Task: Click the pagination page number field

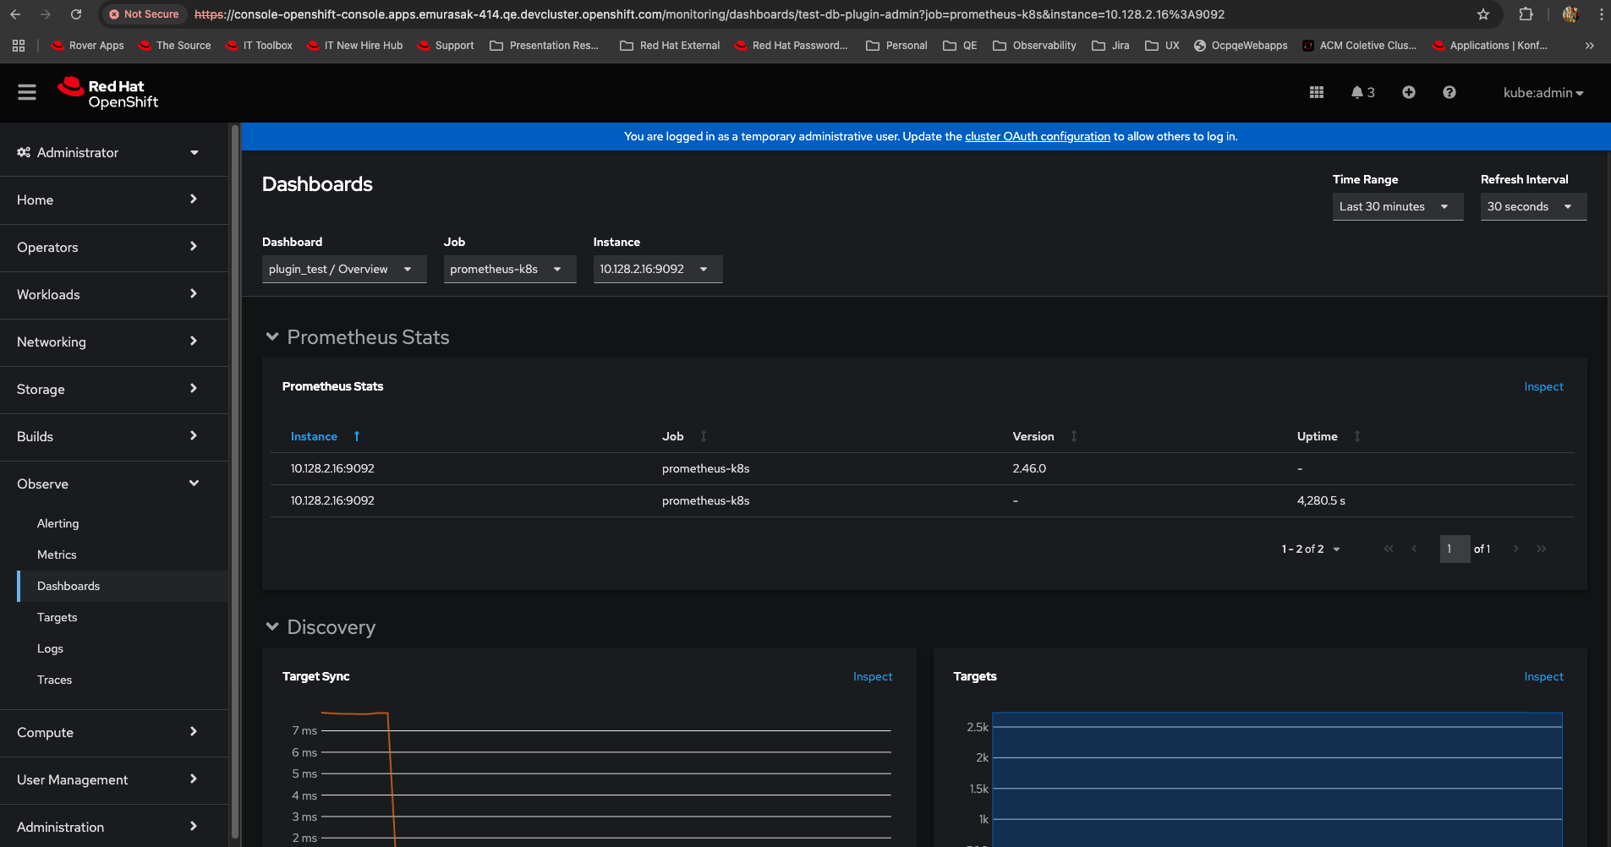Action: click(1454, 549)
